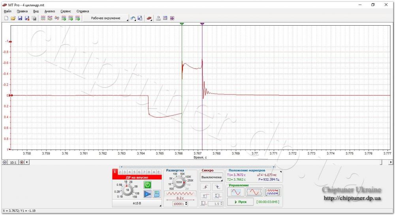
Task: Open the Вид menu
Action: pos(36,11)
